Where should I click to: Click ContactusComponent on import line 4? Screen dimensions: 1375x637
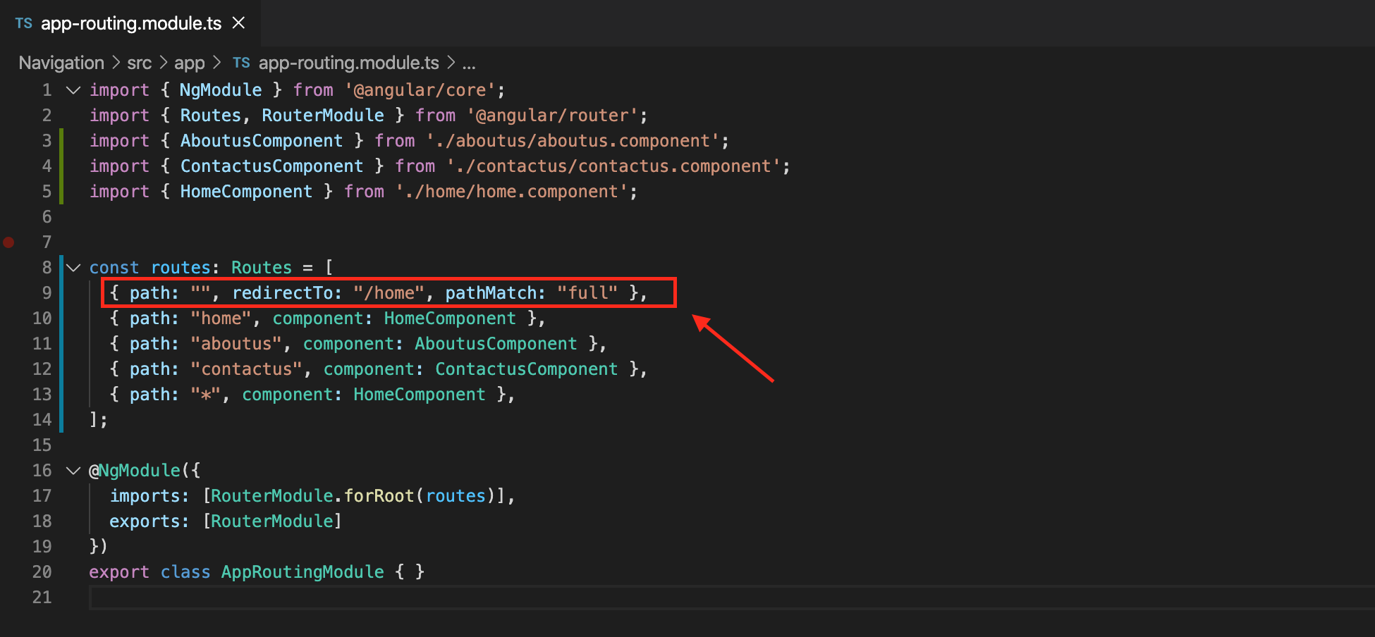click(x=271, y=166)
